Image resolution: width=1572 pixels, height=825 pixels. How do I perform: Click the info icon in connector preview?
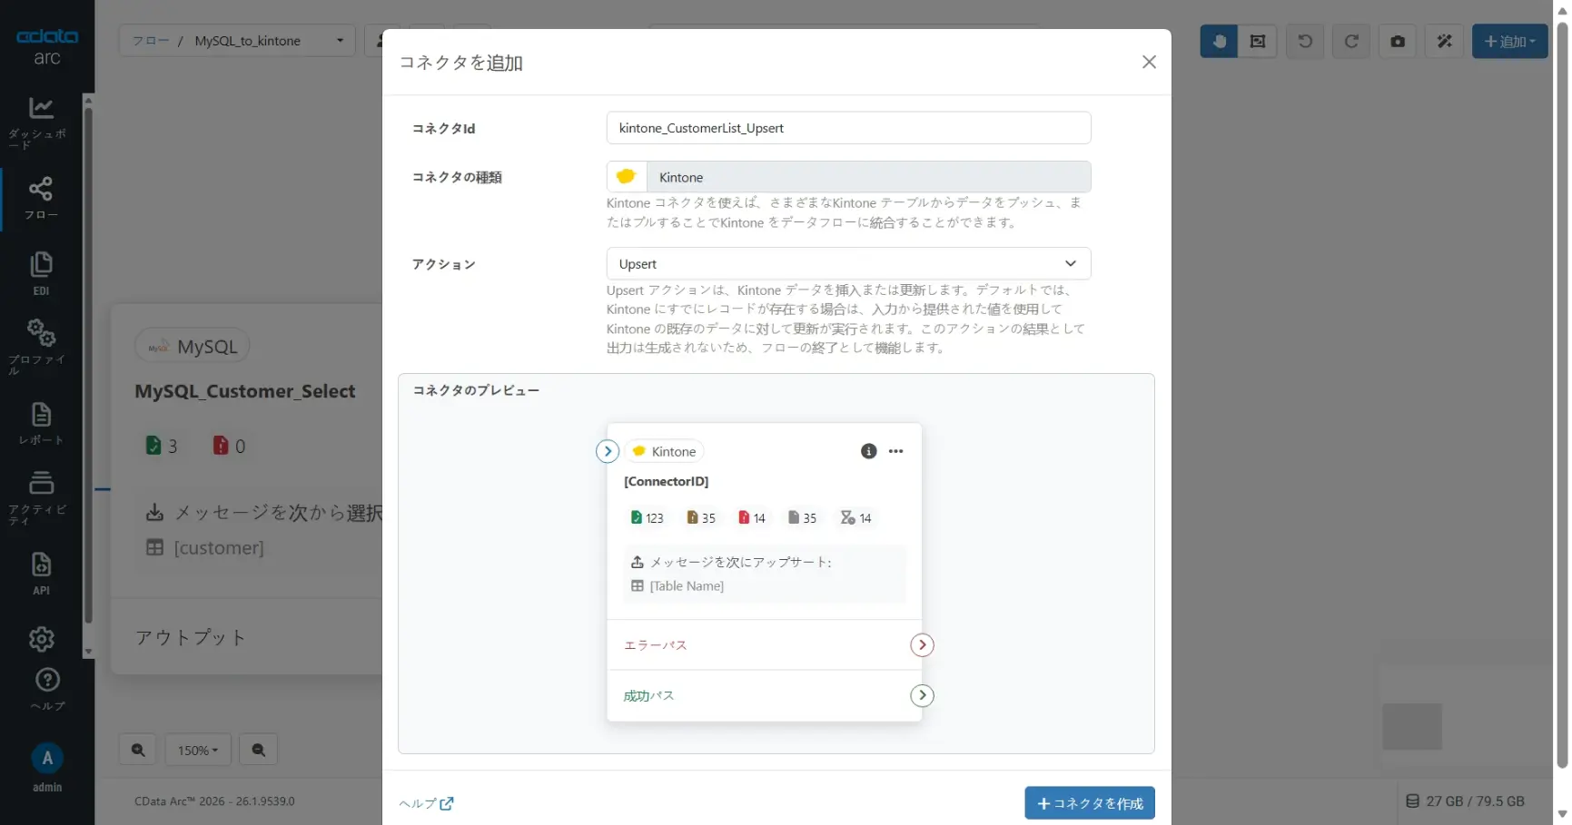point(869,451)
